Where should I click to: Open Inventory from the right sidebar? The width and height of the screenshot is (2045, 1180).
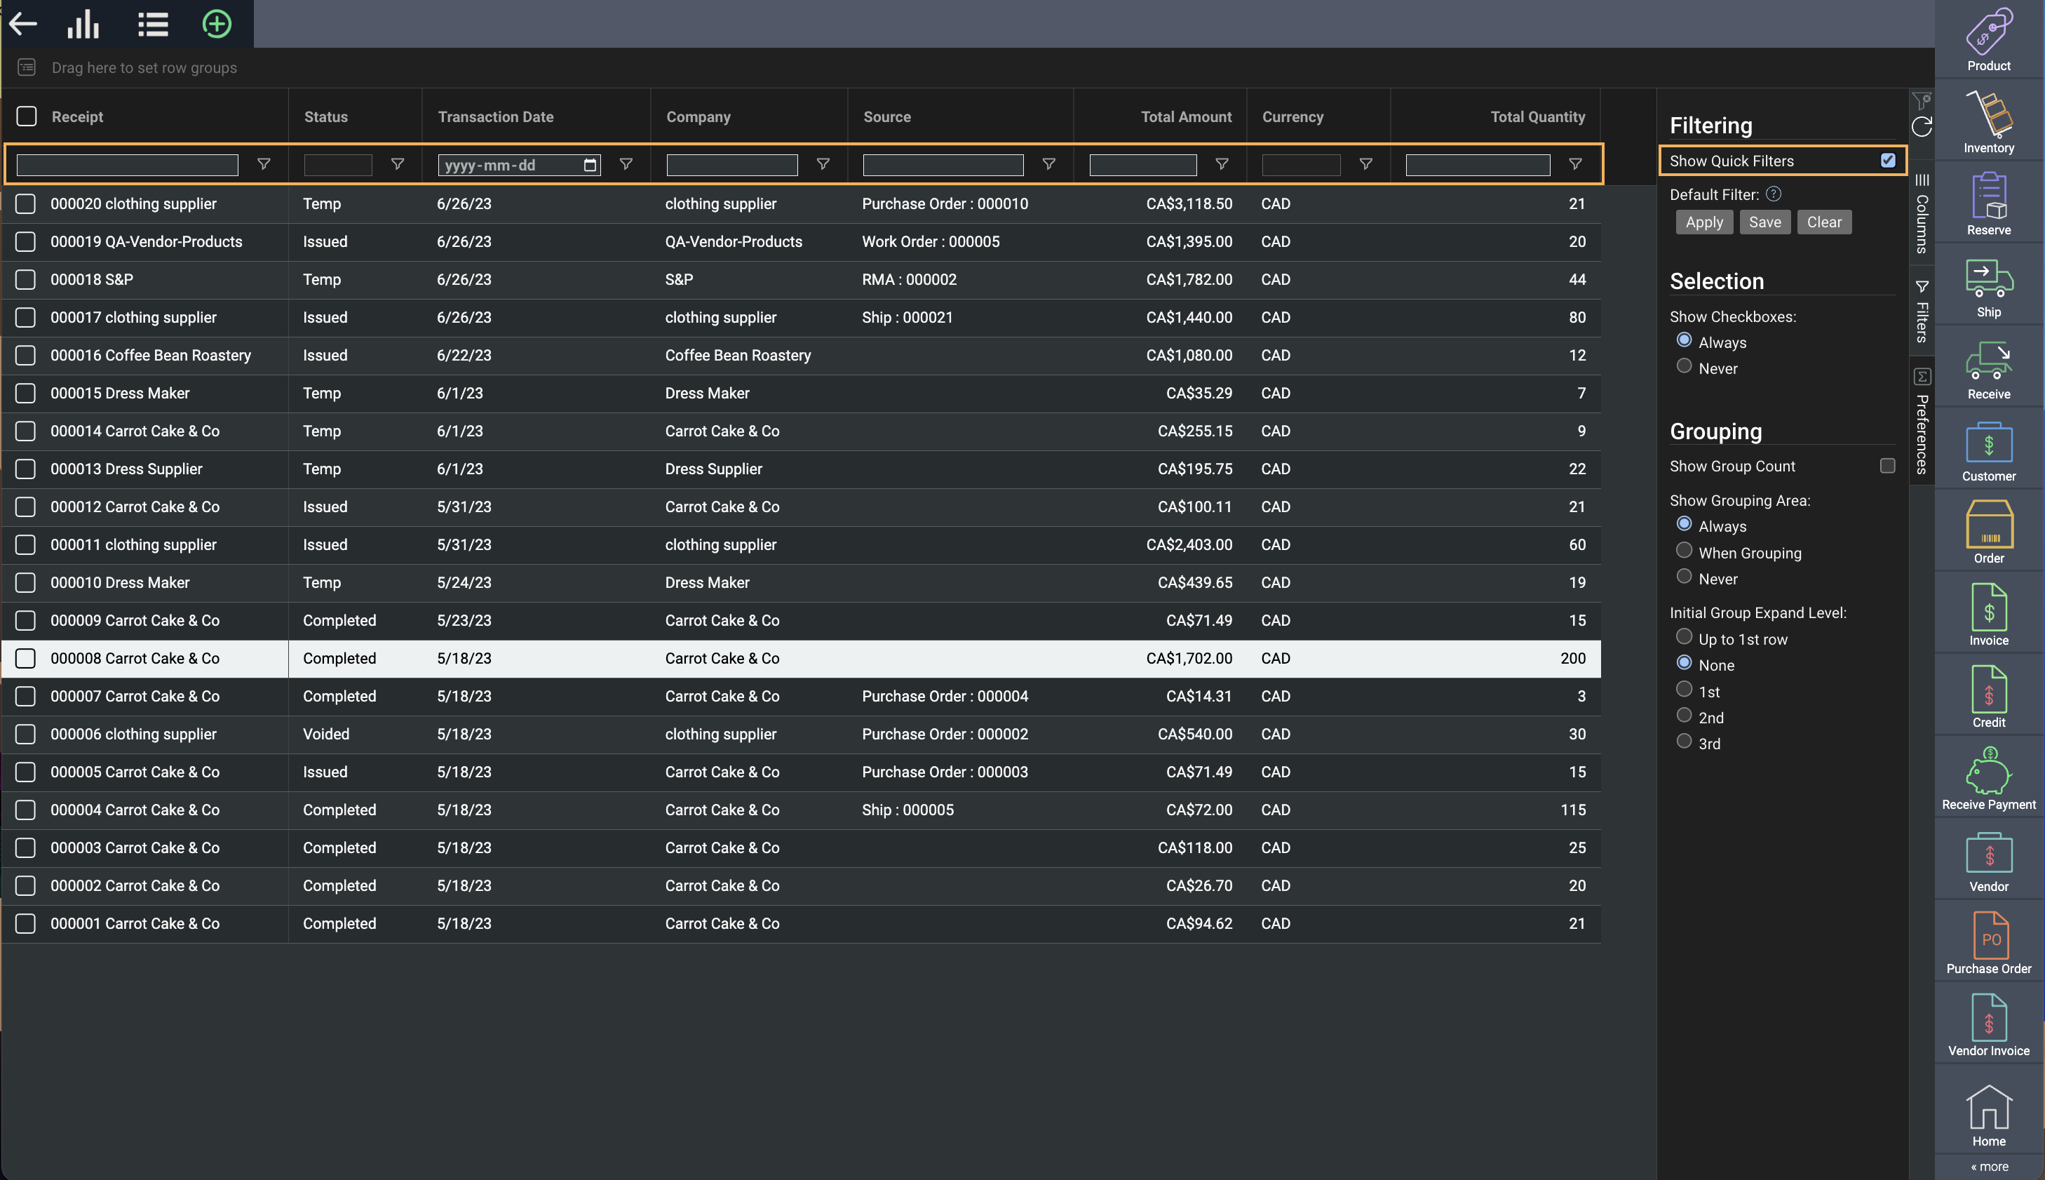click(1988, 121)
